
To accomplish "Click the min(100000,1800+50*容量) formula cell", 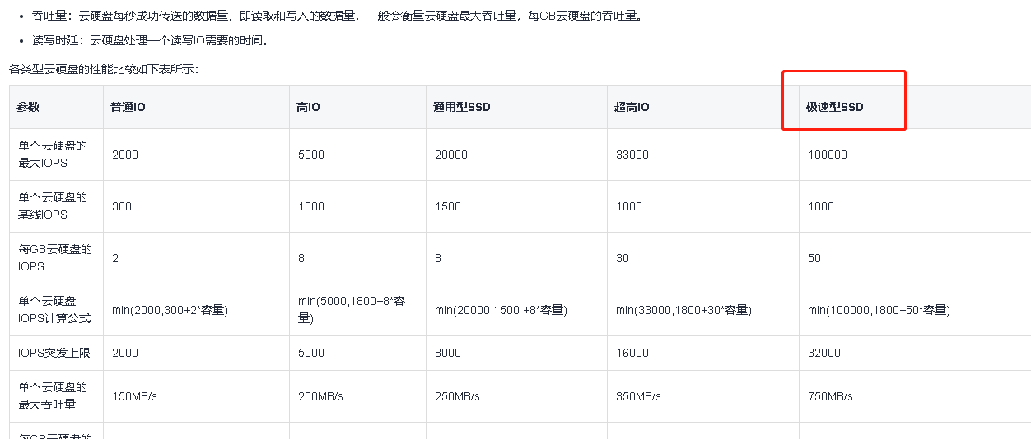I will click(x=879, y=310).
